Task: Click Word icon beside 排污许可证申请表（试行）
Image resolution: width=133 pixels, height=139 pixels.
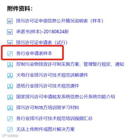Action: coord(10,43)
